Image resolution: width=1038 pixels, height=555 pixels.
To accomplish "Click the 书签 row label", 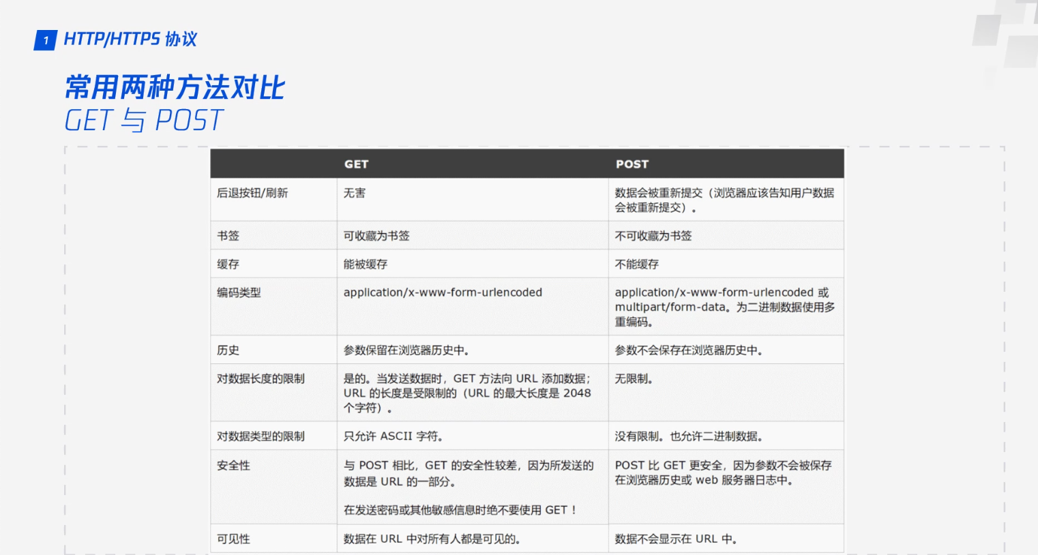I will pyautogui.click(x=228, y=236).
